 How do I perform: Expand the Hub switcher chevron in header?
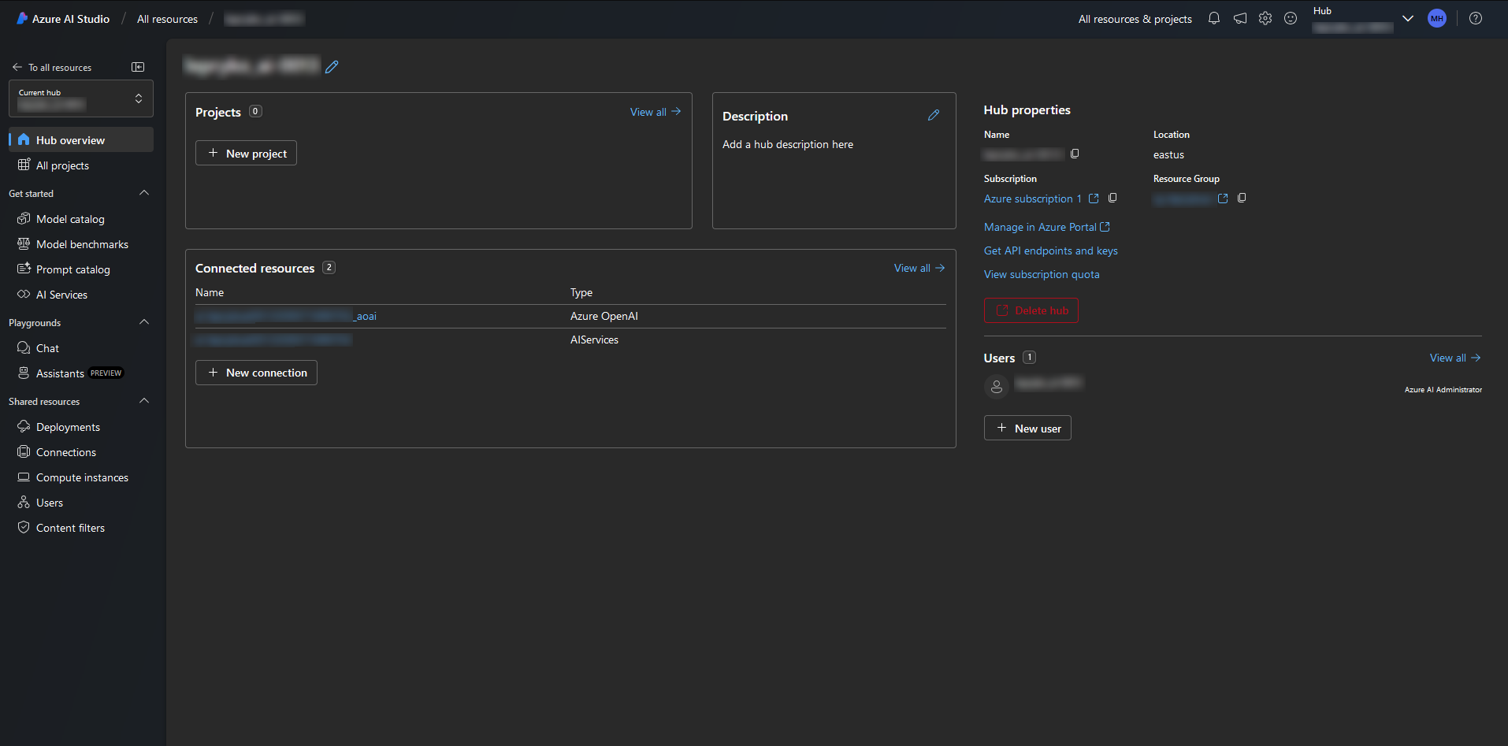pyautogui.click(x=1407, y=18)
